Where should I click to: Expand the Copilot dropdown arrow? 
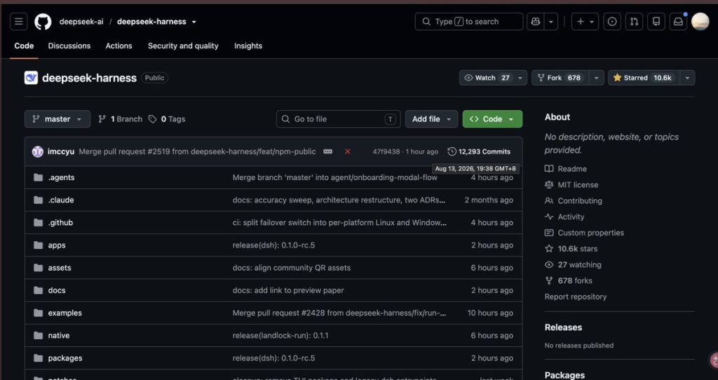click(x=551, y=22)
